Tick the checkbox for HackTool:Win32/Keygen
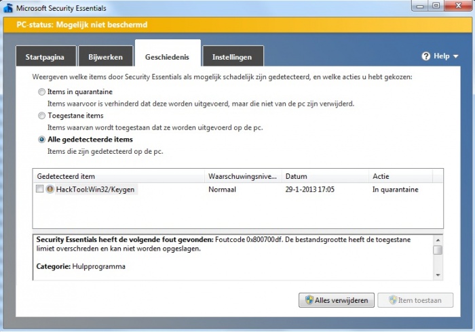 pyautogui.click(x=39, y=189)
